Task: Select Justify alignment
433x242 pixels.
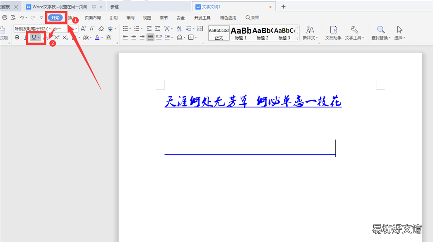Action: [x=150, y=38]
